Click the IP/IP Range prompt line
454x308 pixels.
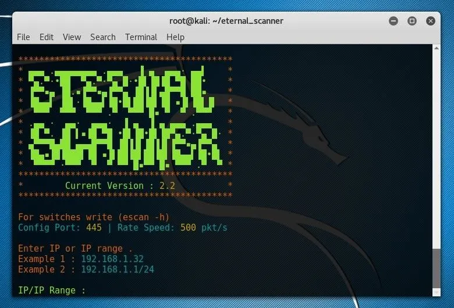(x=52, y=290)
